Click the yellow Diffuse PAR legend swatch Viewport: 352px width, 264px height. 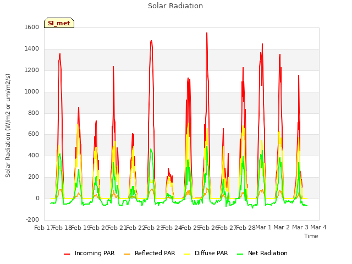point(187,254)
